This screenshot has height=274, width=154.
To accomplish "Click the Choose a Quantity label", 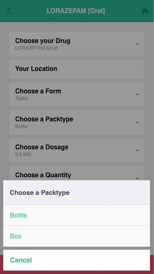I will tap(43, 175).
